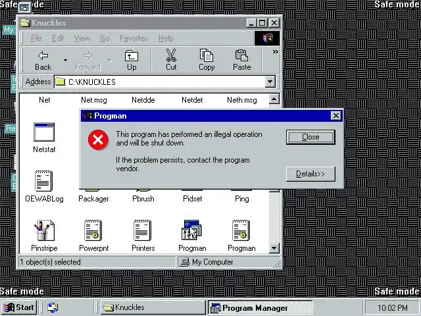
Task: Open the Back history dropdown arrow
Action: pos(65,60)
